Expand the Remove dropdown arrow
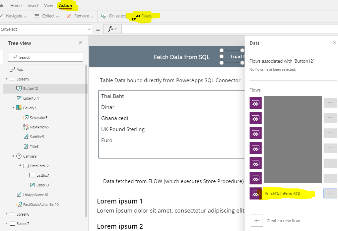 coord(91,16)
